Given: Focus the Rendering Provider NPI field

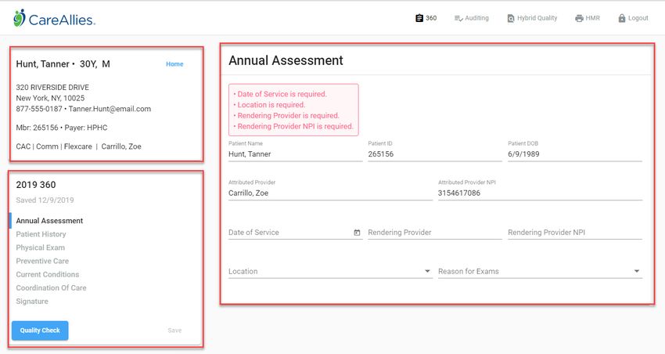Looking at the screenshot, I should point(575,232).
